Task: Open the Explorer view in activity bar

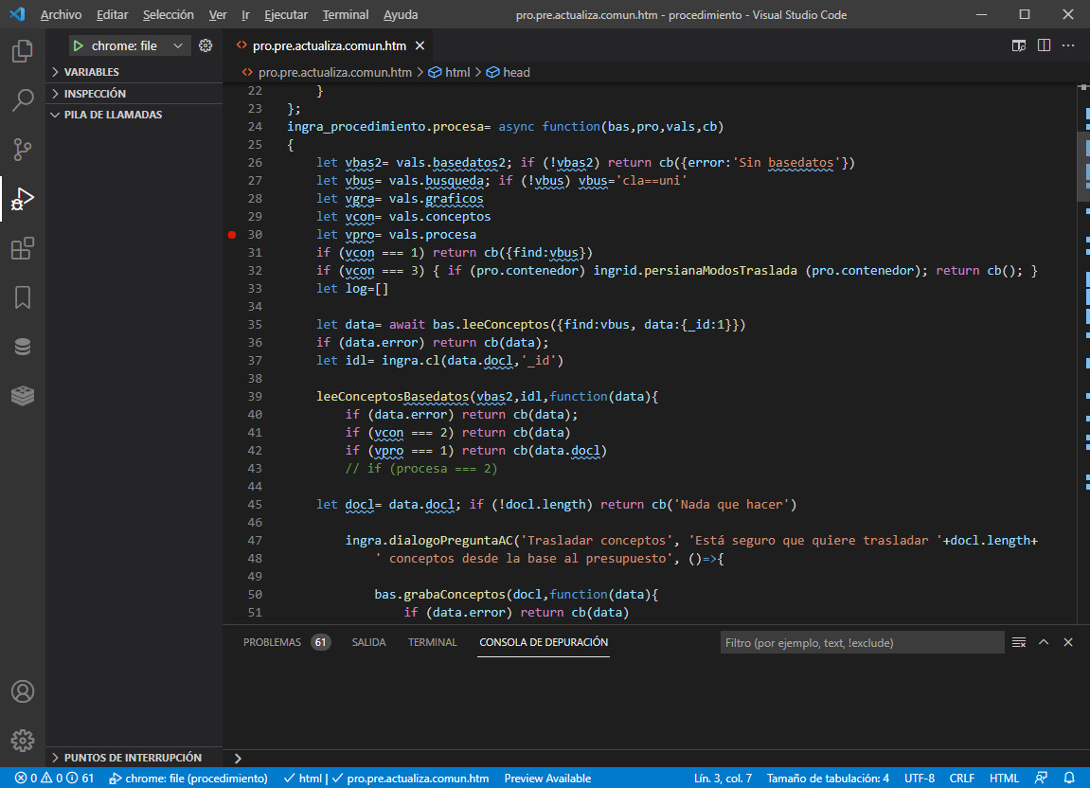Action: (23, 51)
